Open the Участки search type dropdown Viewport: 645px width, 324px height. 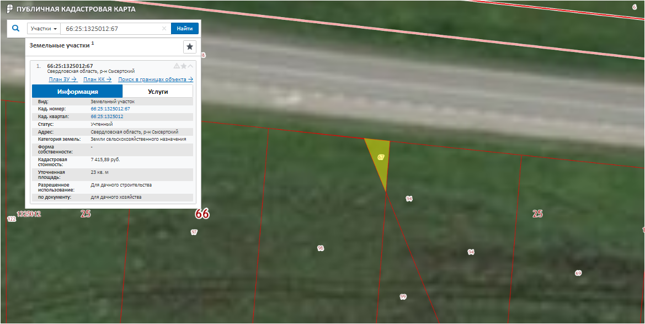44,29
